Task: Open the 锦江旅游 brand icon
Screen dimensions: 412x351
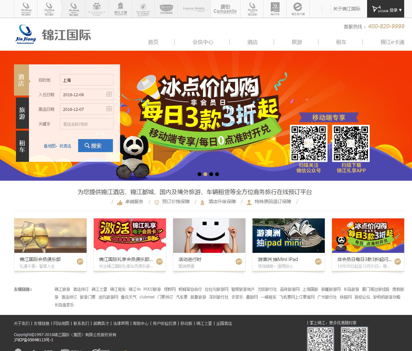Action: coord(252,9)
